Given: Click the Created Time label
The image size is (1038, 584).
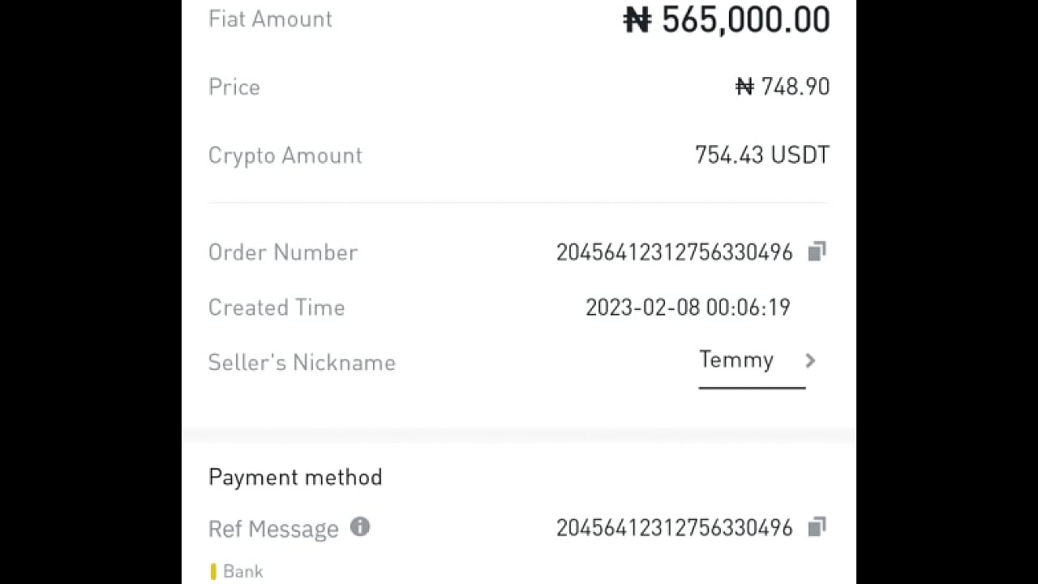Looking at the screenshot, I should coord(277,307).
